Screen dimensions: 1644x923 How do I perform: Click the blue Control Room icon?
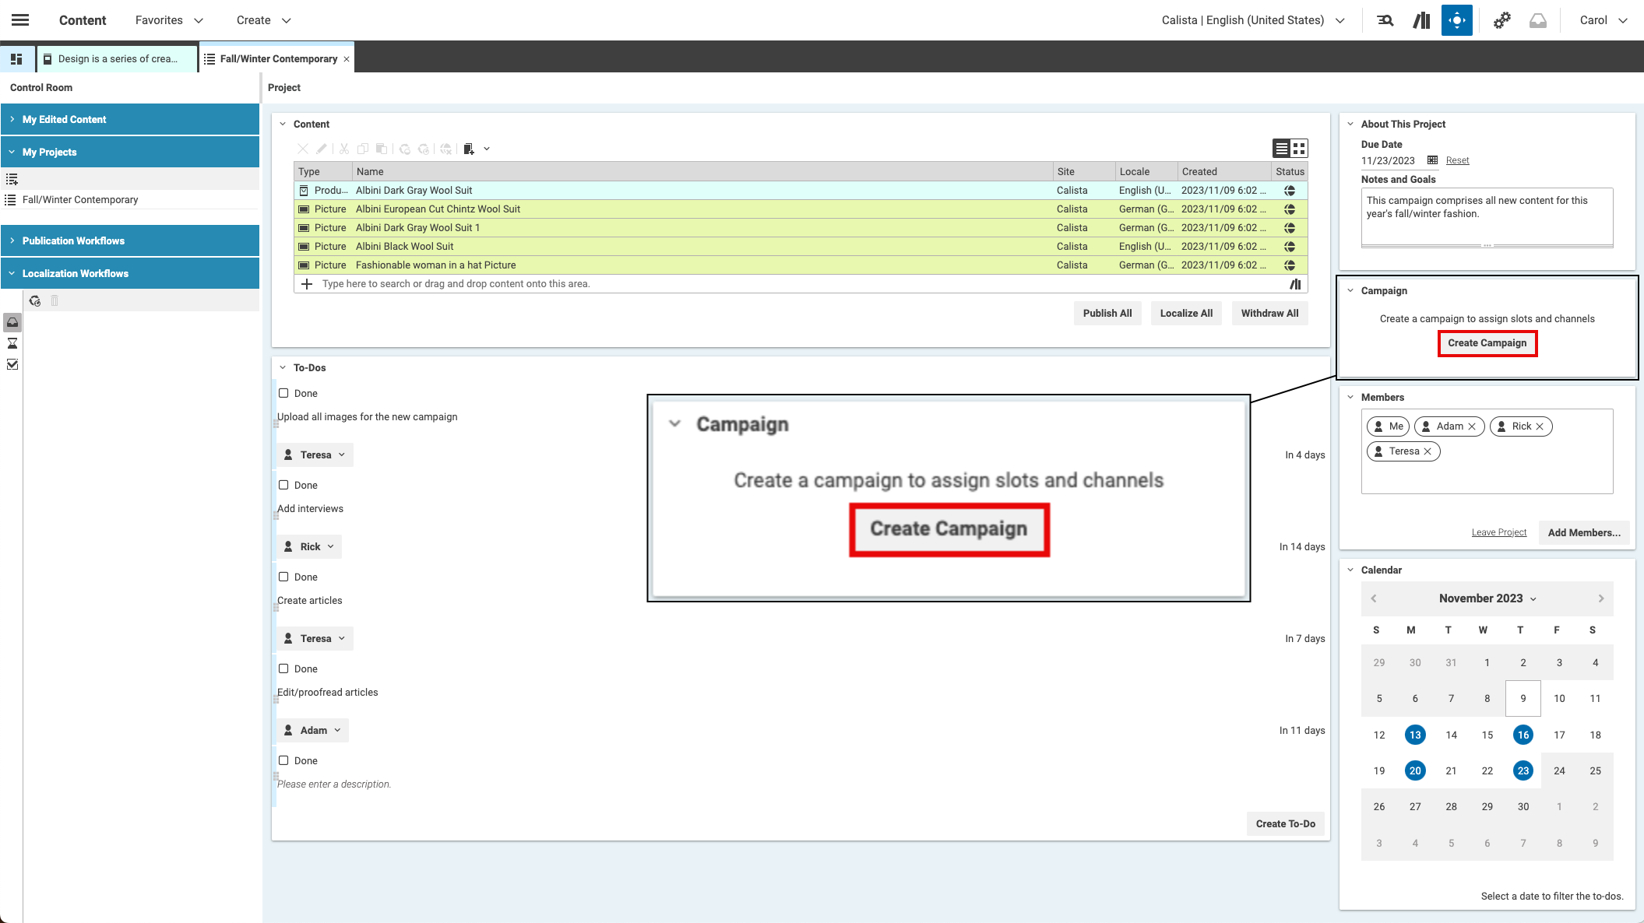pyautogui.click(x=1456, y=20)
